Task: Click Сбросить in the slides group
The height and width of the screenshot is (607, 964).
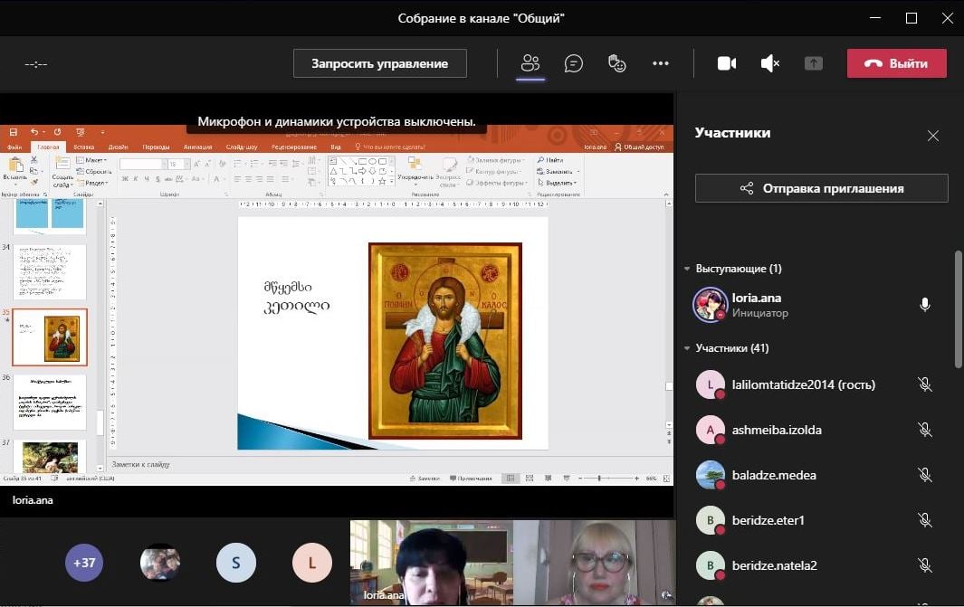Action: 94,171
